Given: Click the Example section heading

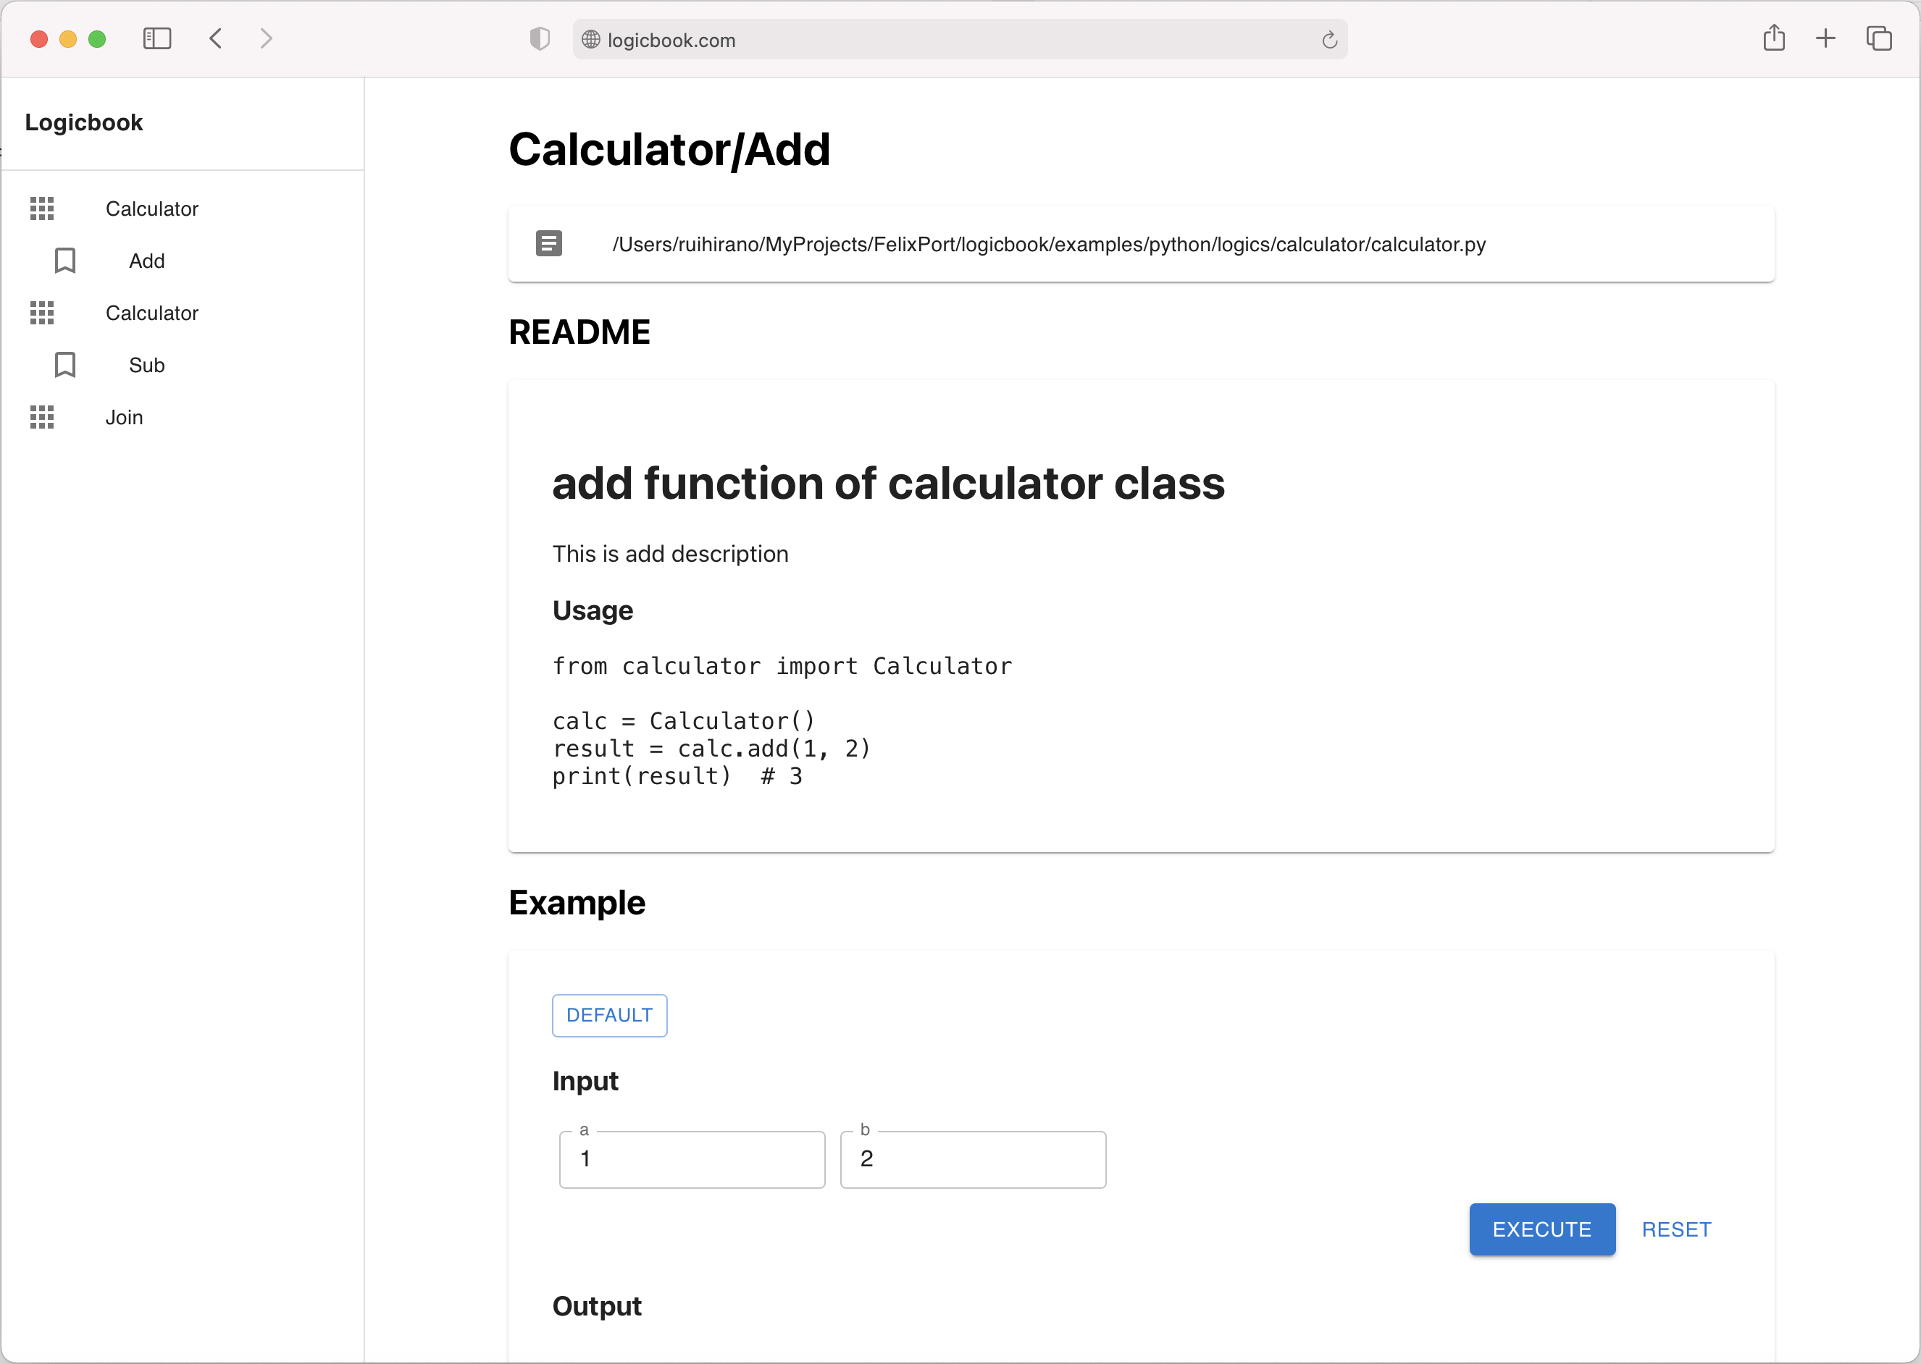Looking at the screenshot, I should 577,903.
